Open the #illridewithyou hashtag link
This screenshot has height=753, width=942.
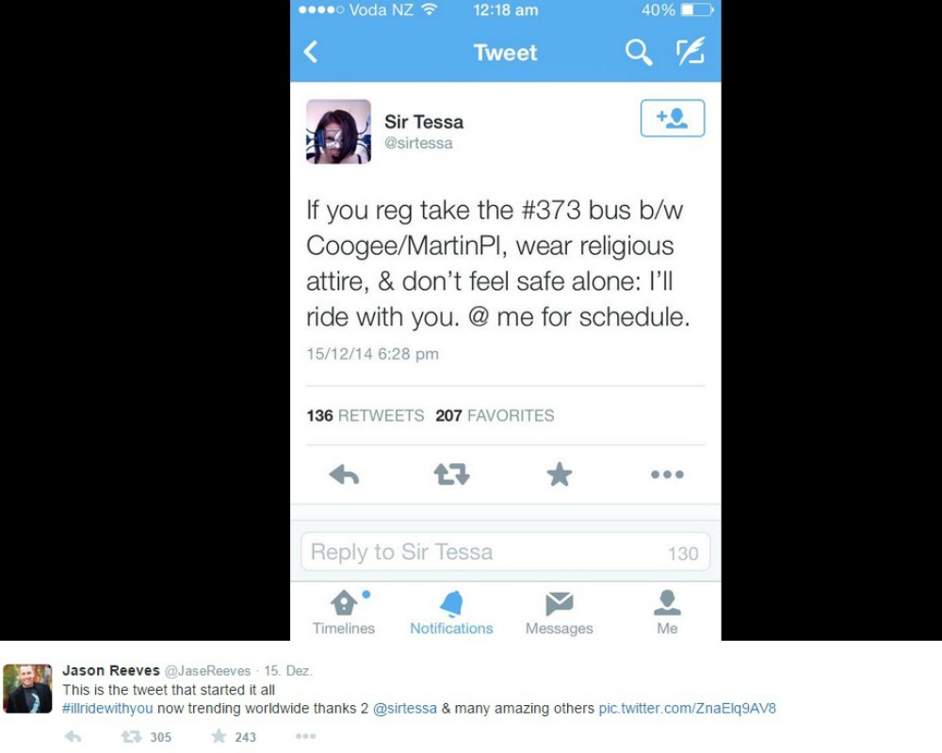[x=107, y=709]
